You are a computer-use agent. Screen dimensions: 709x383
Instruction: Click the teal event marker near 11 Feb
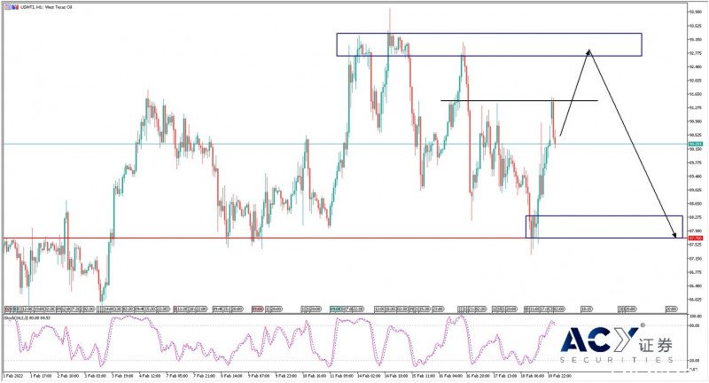(336, 309)
